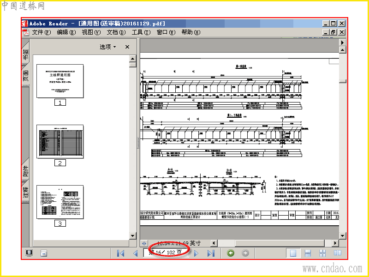The width and height of the screenshot is (369, 277).
Task: Open the 帮助(H) menu
Action: [x=191, y=32]
